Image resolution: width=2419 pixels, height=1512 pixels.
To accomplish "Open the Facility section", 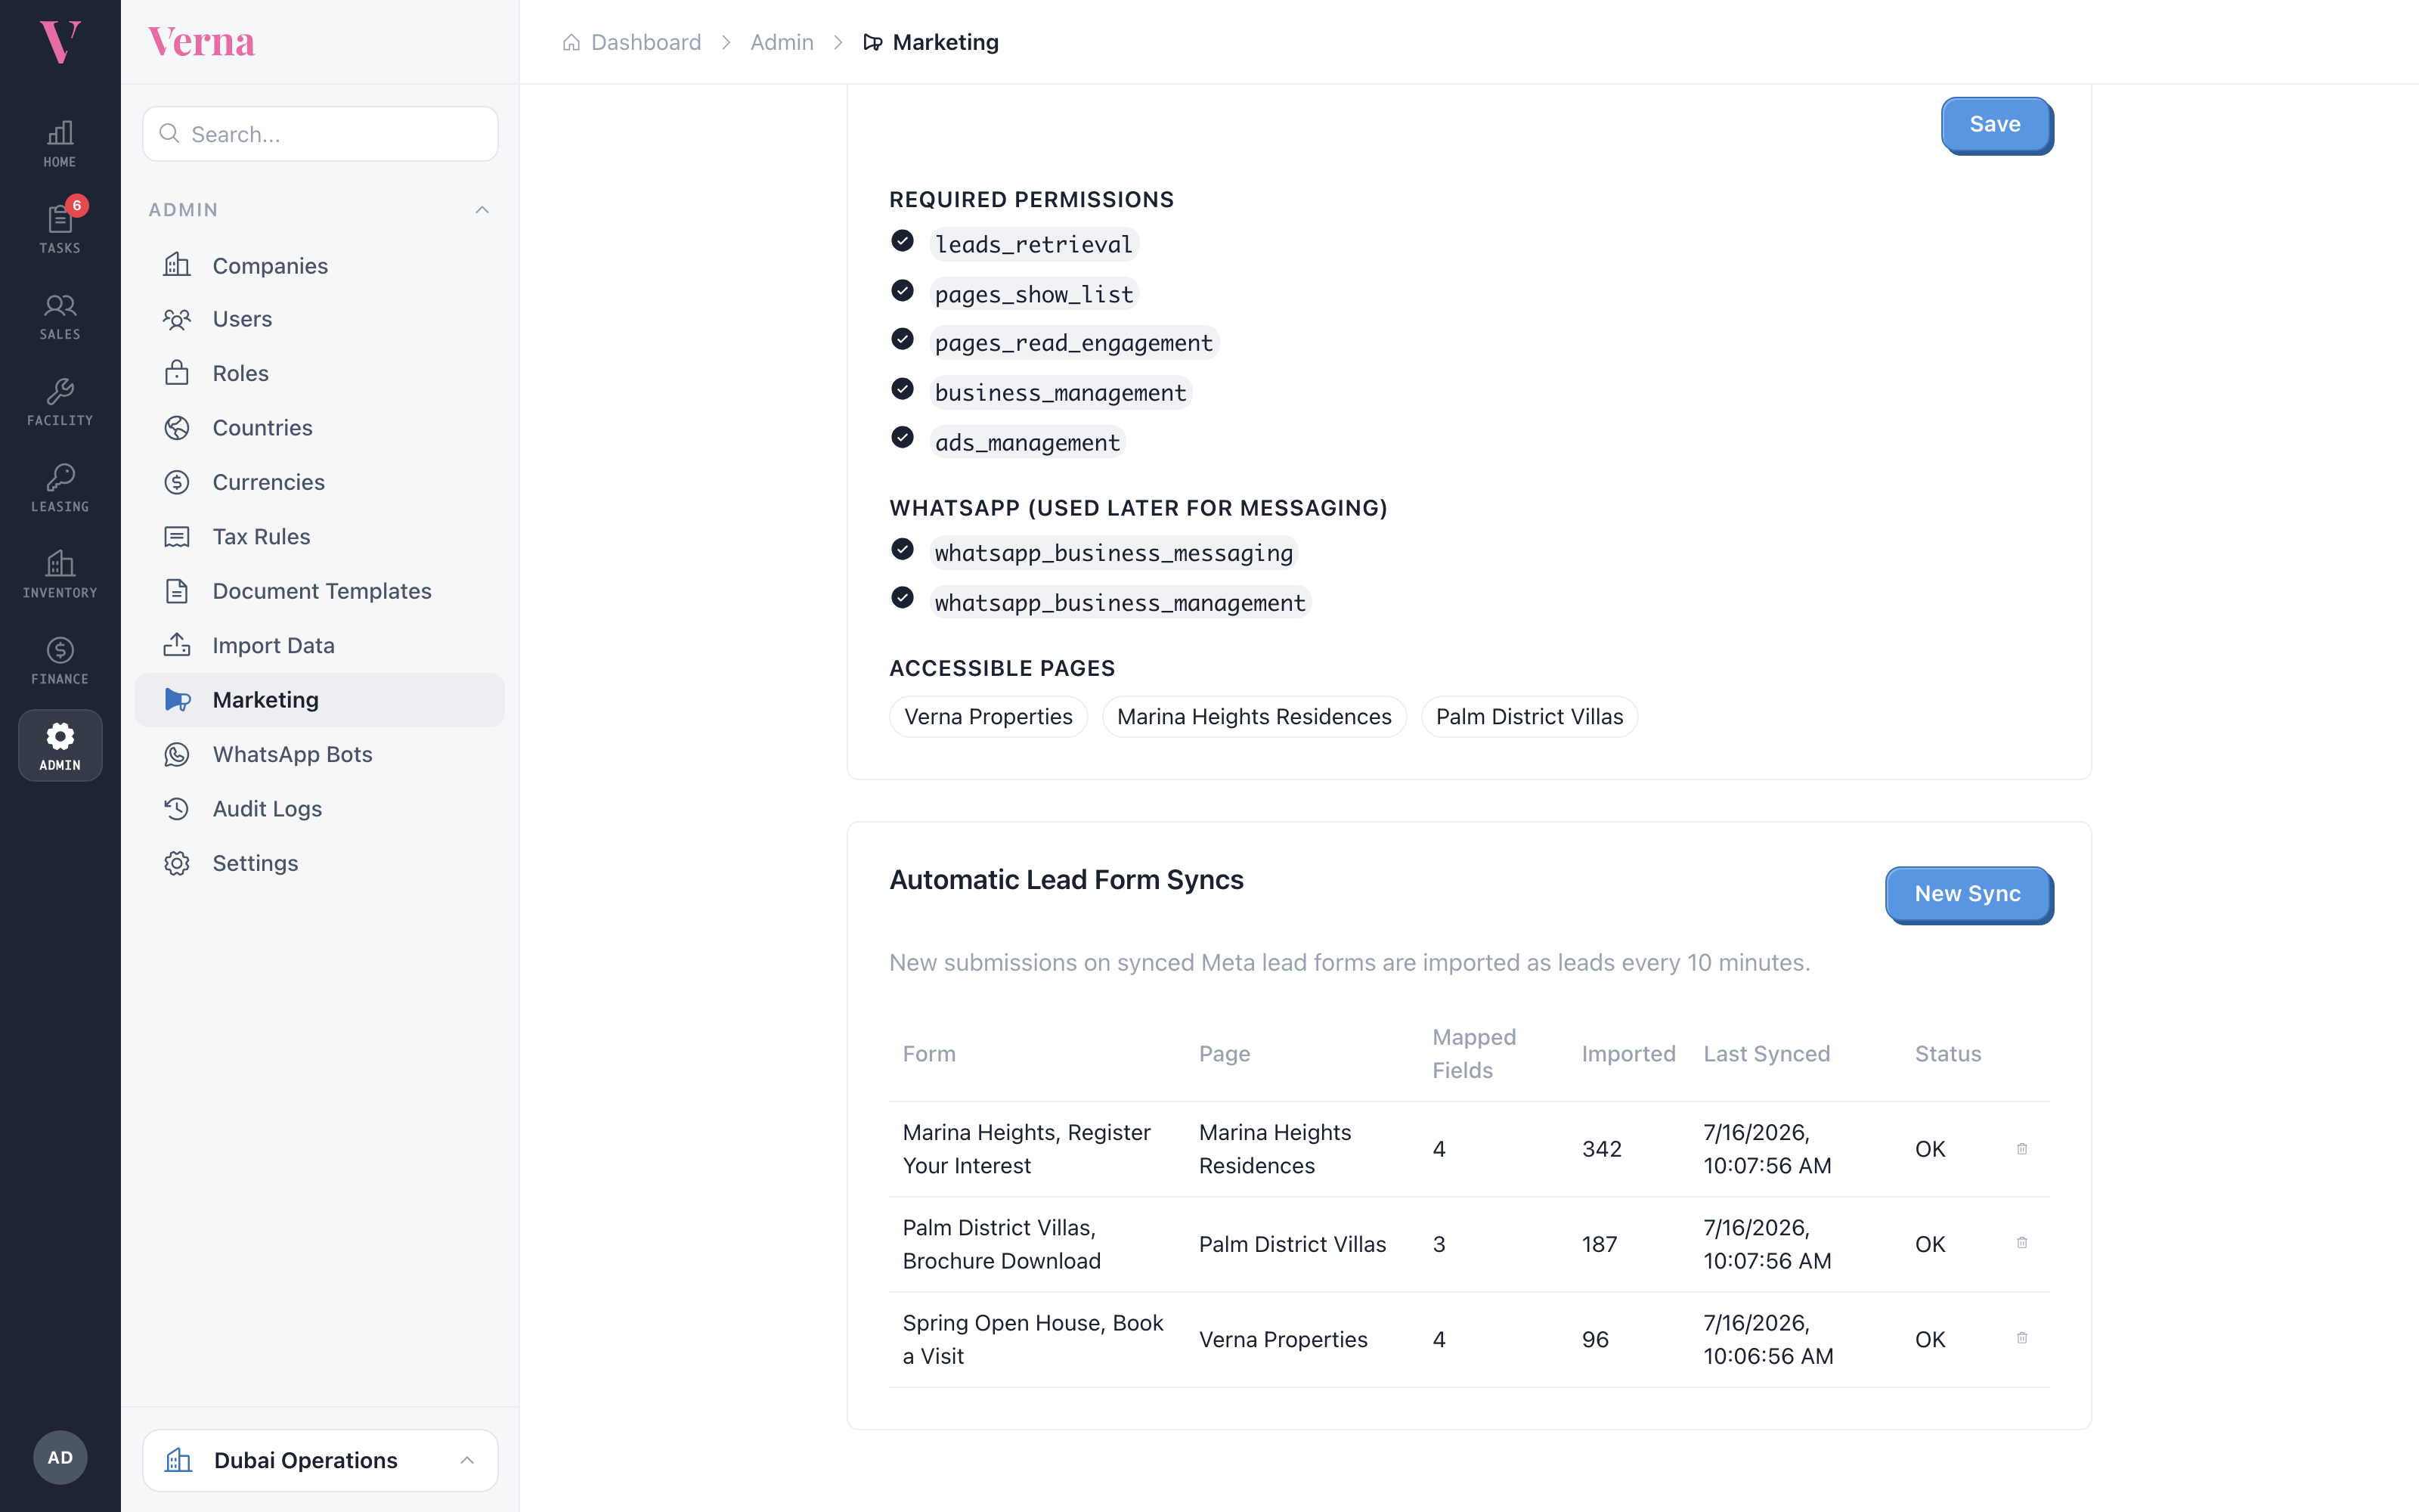I will point(60,402).
